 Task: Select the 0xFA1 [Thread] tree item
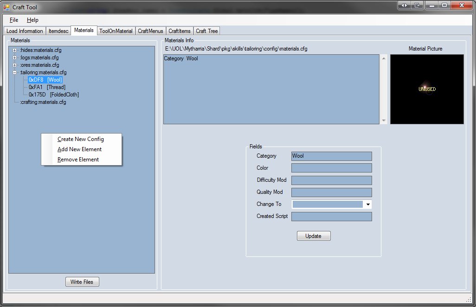(47, 87)
